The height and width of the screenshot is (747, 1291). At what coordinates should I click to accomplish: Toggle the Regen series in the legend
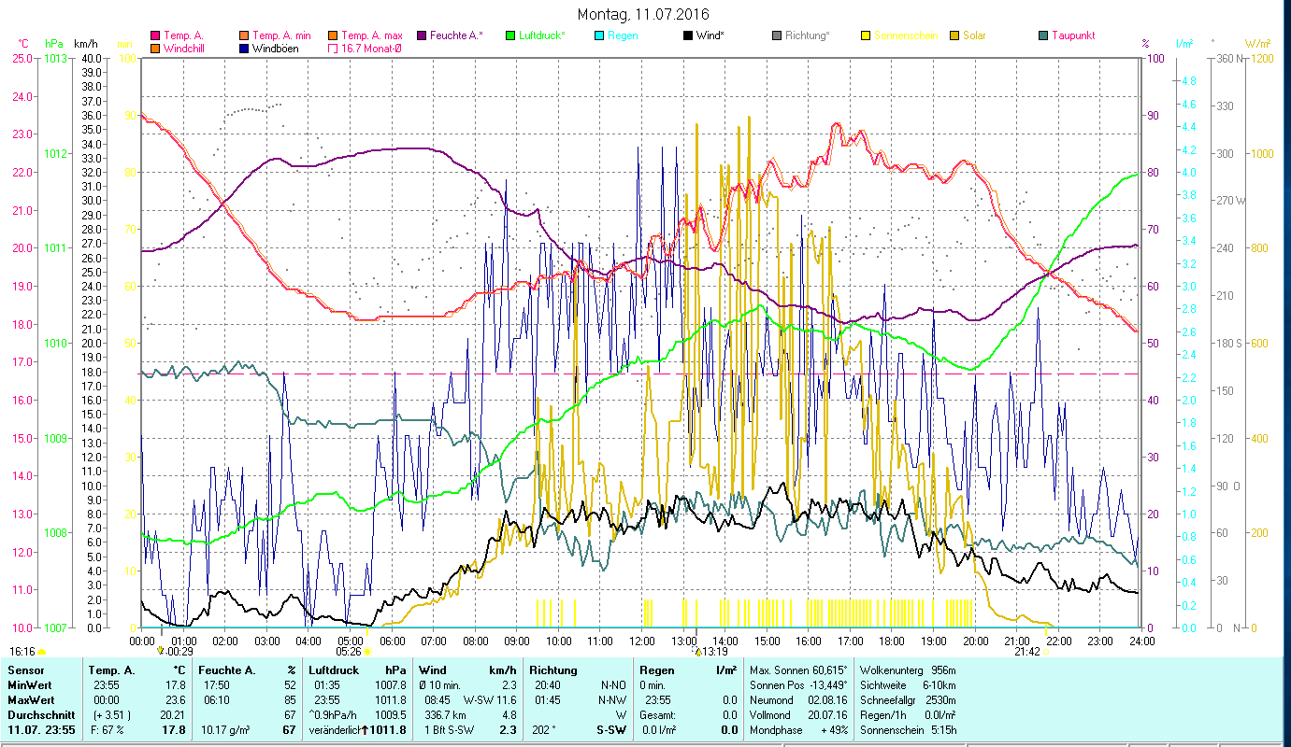click(x=621, y=35)
